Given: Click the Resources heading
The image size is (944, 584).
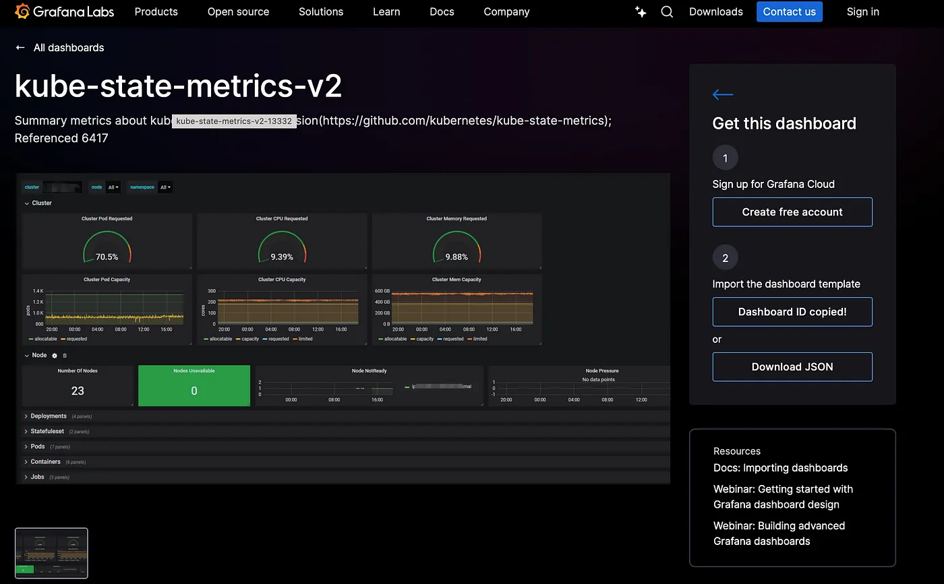Looking at the screenshot, I should coord(737,451).
